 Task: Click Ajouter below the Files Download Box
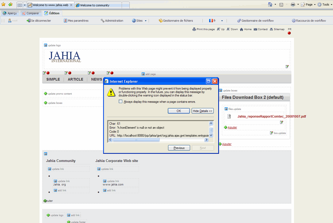tap(227, 144)
